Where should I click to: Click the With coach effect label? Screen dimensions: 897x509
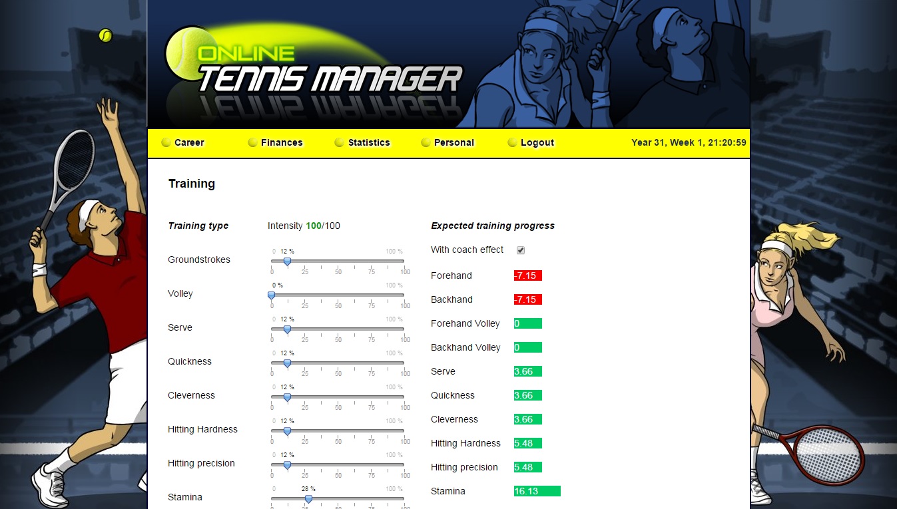click(467, 250)
